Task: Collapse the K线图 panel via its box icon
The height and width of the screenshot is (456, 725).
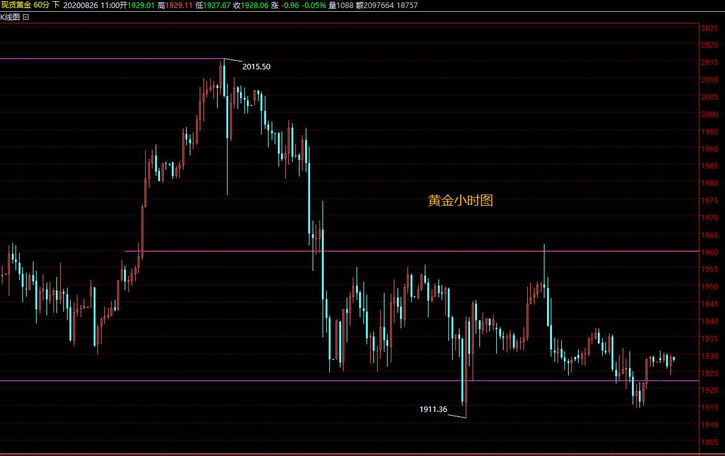Action: coord(26,17)
